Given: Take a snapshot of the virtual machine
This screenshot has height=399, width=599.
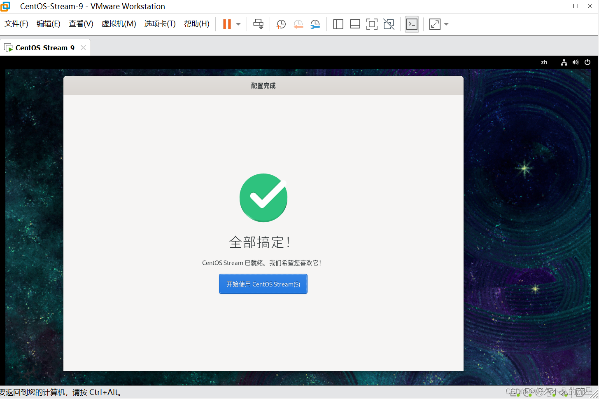Looking at the screenshot, I should click(x=281, y=24).
